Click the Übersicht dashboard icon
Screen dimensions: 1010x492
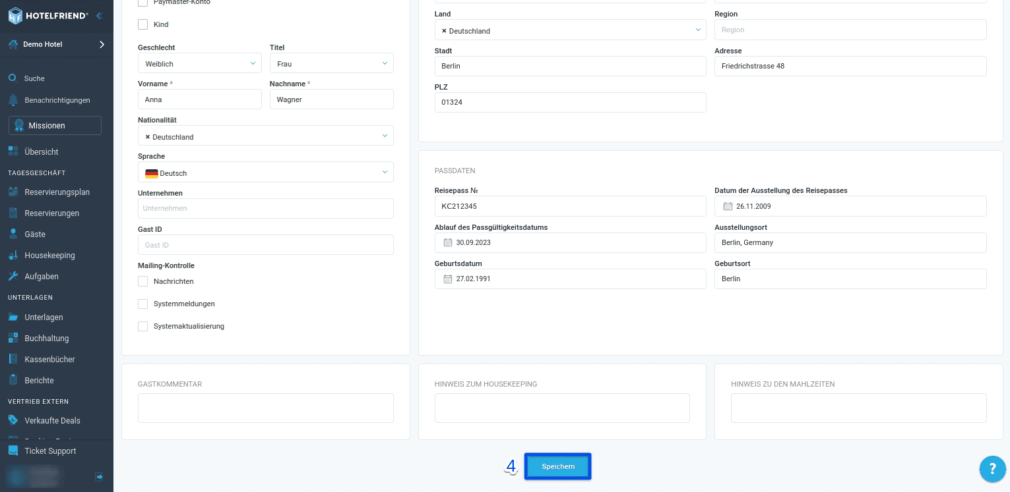click(x=13, y=151)
